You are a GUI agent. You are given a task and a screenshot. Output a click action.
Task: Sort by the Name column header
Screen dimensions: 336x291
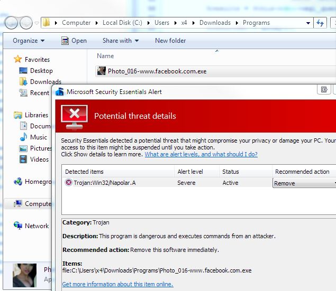(x=105, y=56)
